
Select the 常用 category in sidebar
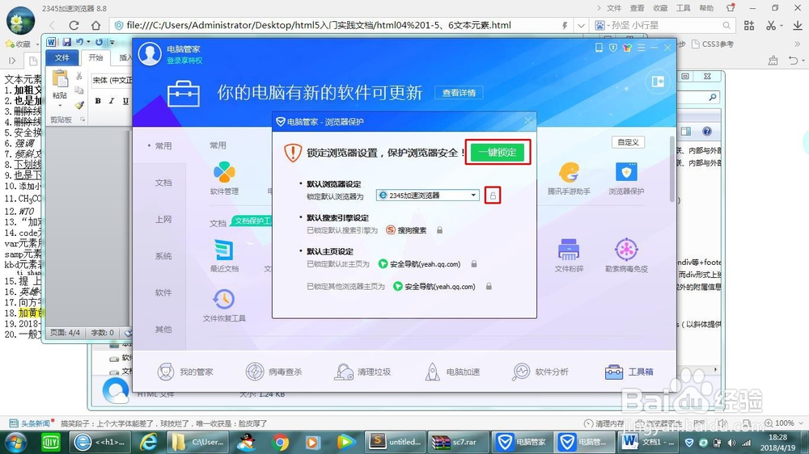pos(163,146)
